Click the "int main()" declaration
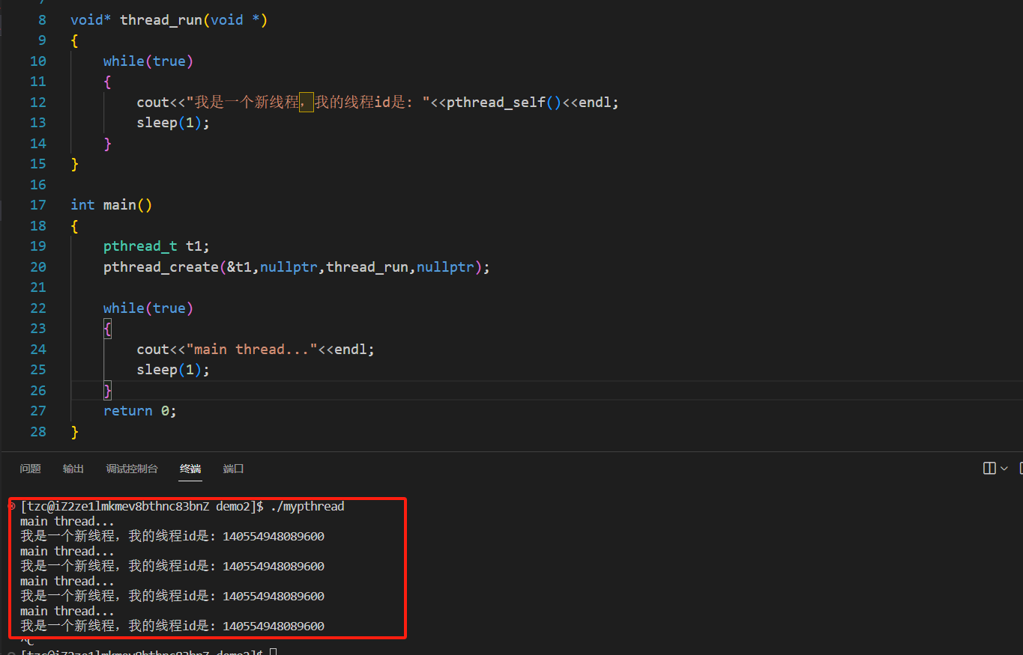This screenshot has height=655, width=1023. [112, 205]
